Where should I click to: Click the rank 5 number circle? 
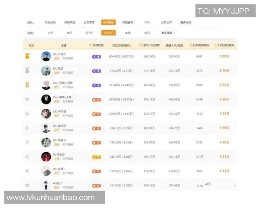coord(27,114)
